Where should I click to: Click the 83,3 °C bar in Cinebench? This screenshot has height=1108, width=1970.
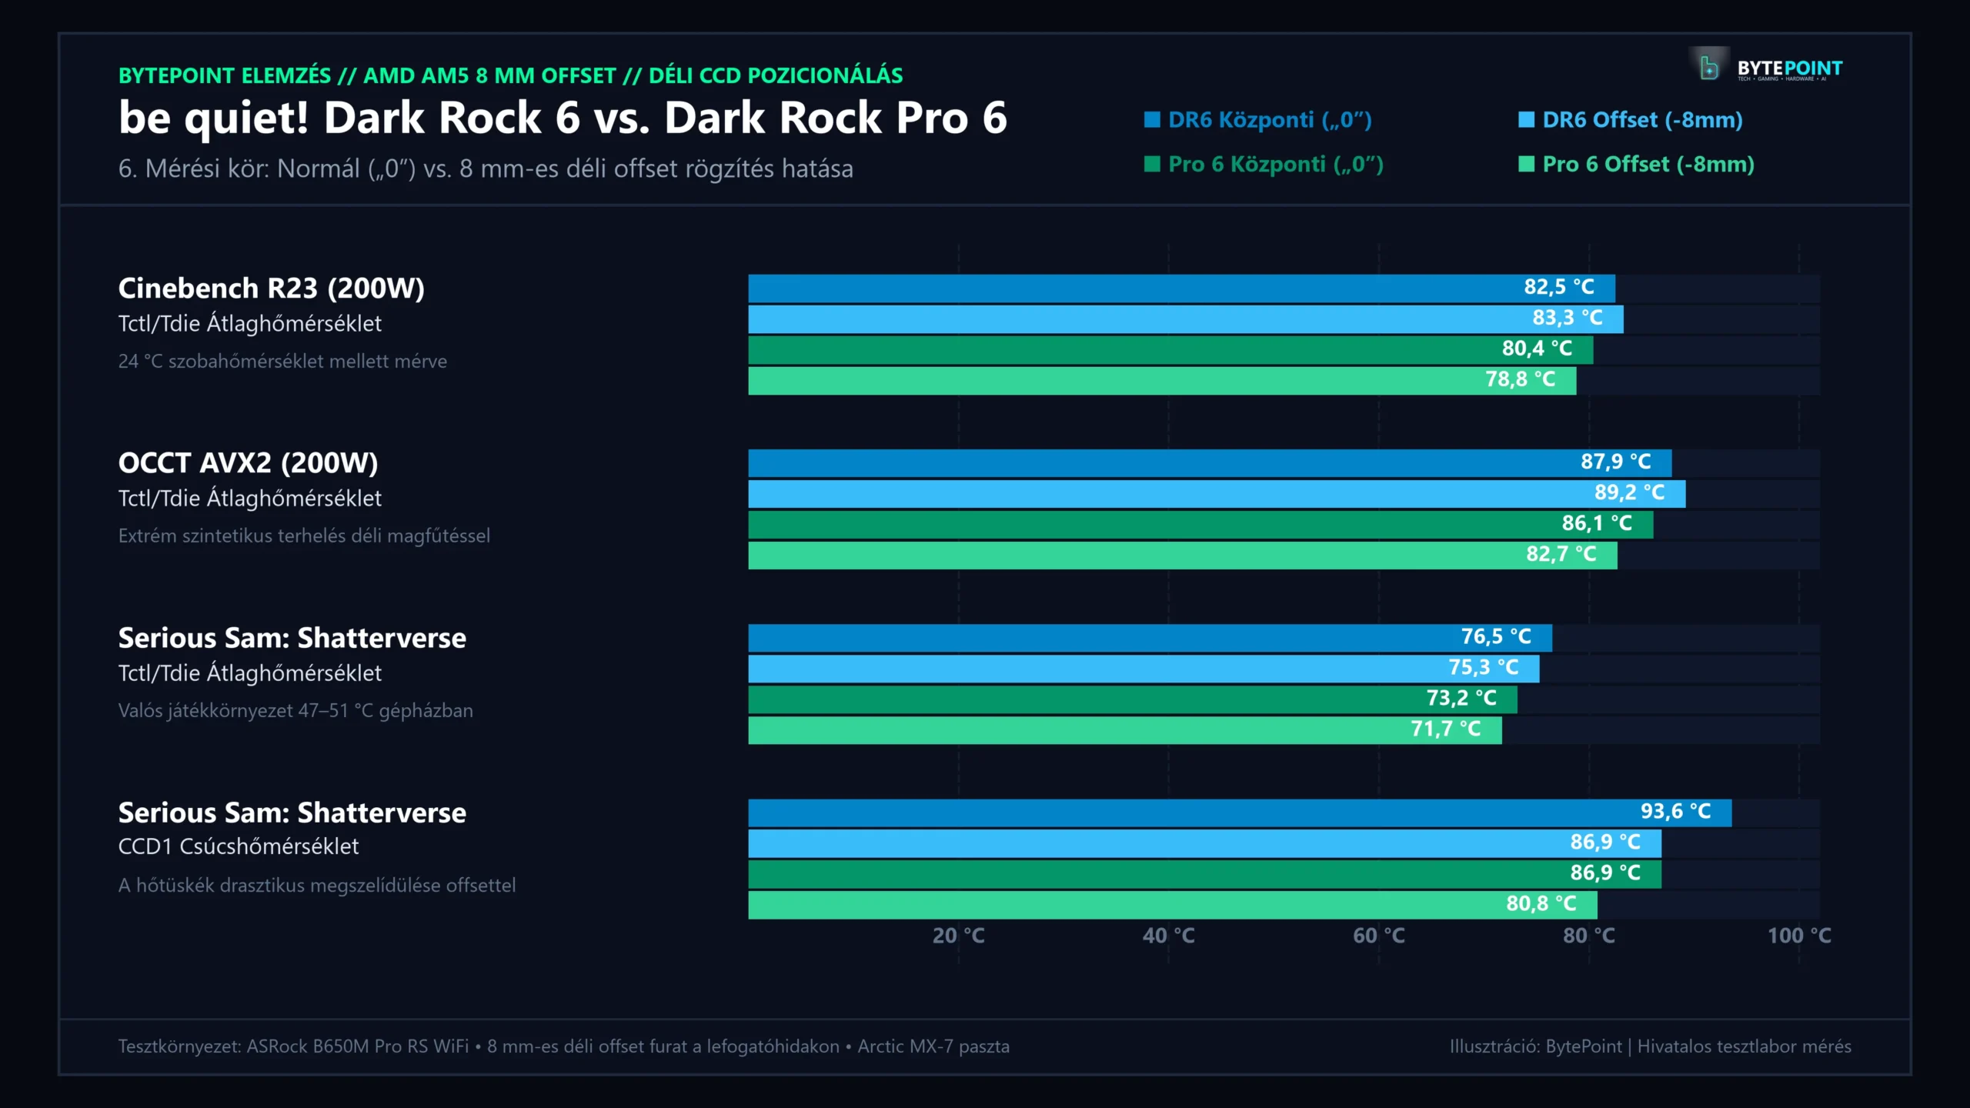click(x=1186, y=319)
